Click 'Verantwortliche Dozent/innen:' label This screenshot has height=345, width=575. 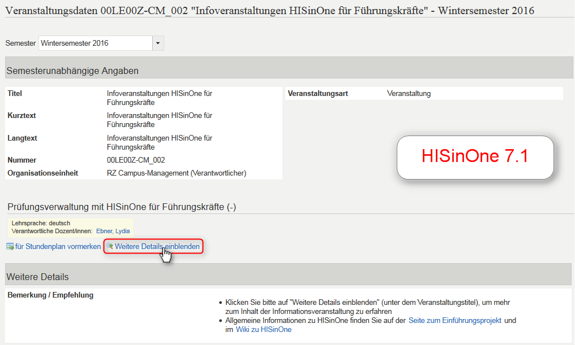52,231
